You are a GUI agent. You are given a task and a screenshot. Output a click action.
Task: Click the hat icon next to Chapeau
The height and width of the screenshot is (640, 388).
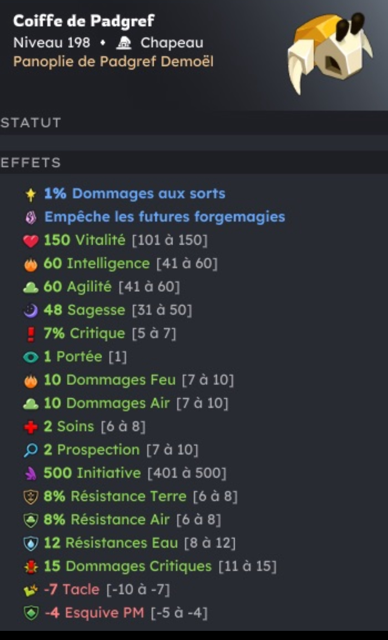124,43
